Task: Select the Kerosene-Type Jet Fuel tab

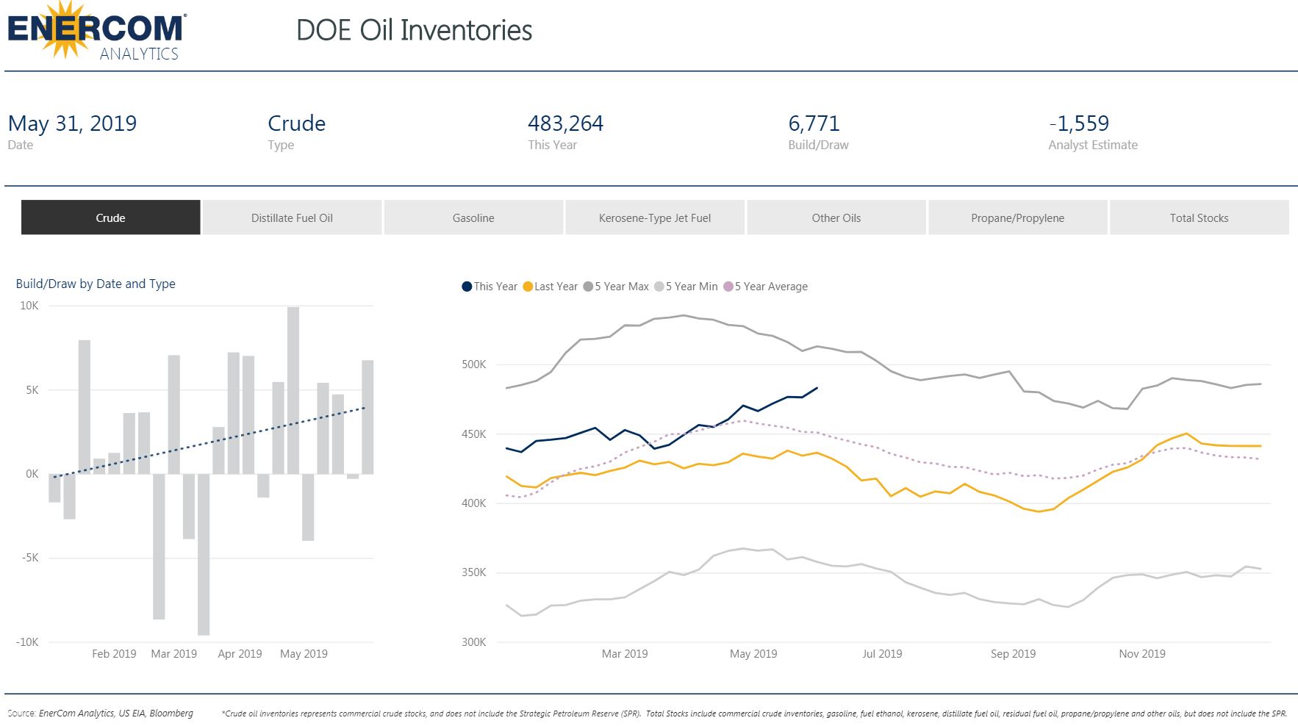Action: click(x=654, y=218)
